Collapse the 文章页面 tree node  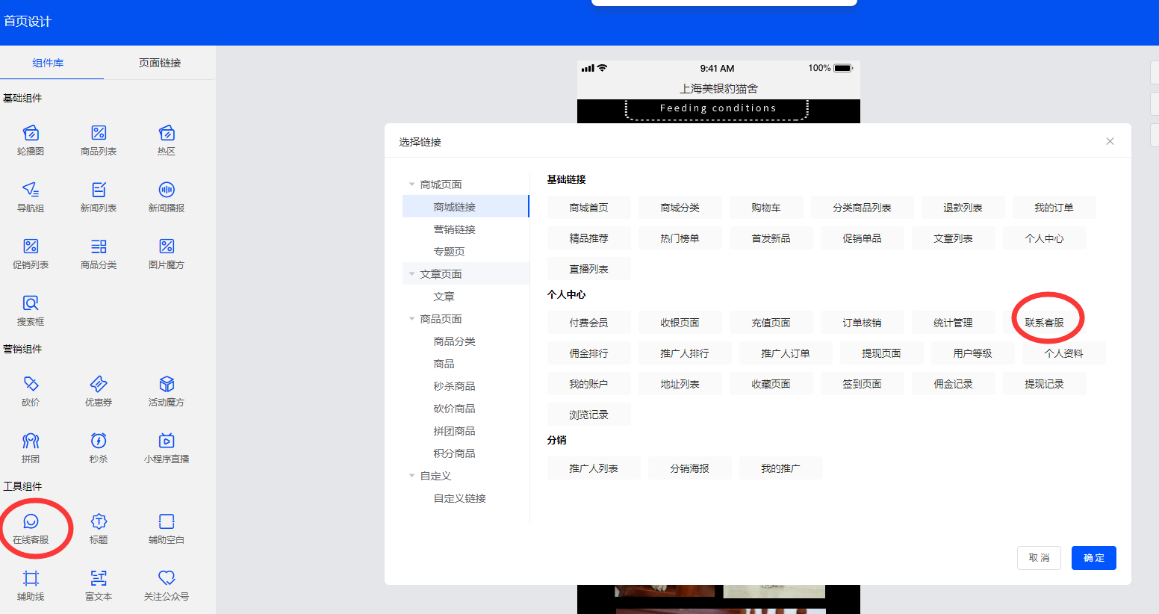pyautogui.click(x=411, y=274)
